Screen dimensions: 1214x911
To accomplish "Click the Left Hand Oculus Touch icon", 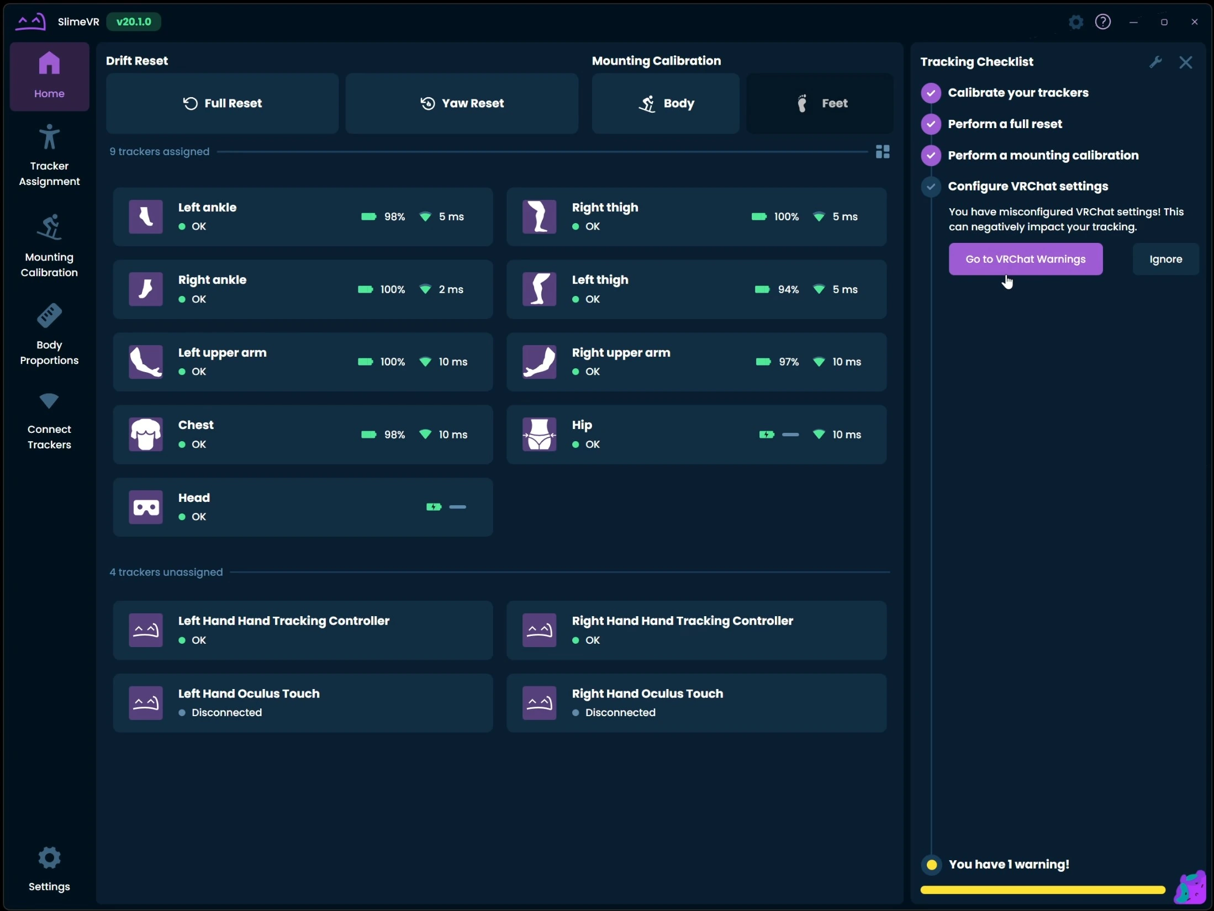I will click(146, 703).
